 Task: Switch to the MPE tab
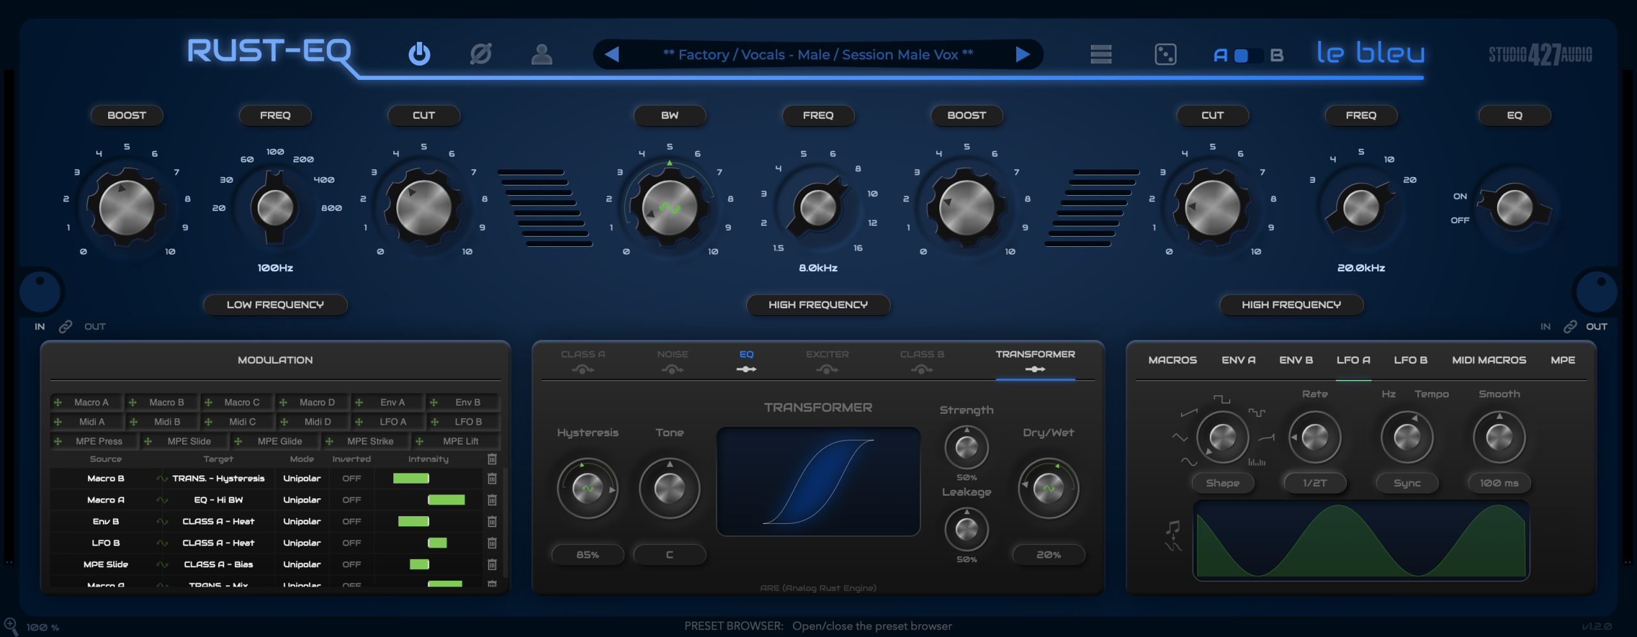coord(1563,360)
